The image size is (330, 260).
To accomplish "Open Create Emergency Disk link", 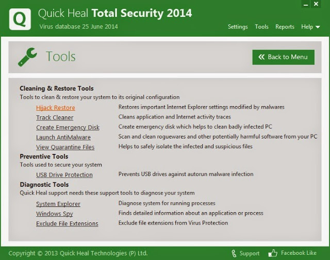I will 68,127.
